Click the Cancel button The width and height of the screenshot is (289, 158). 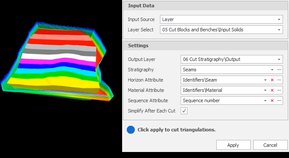(x=270, y=145)
